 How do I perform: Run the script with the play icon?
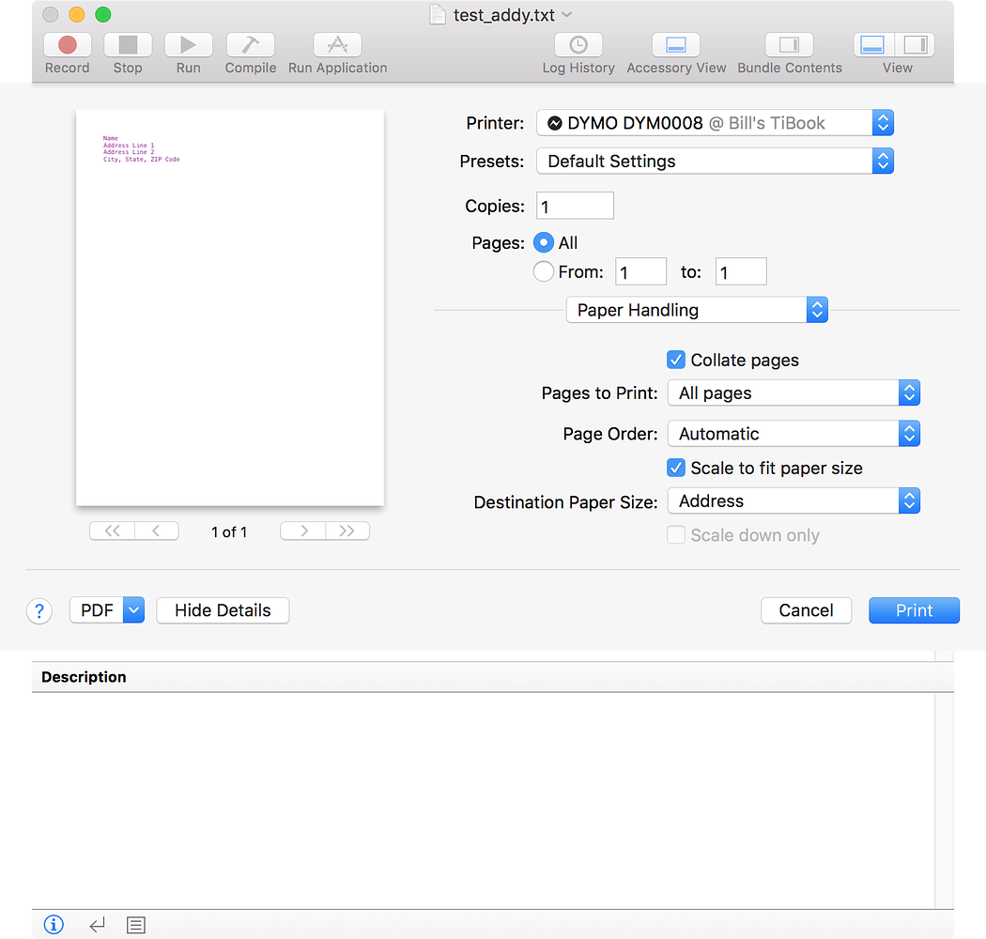tap(188, 45)
